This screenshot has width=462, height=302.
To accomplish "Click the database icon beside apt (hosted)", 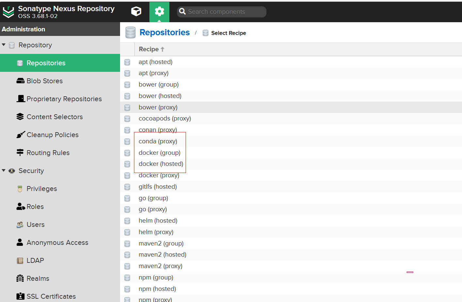I will coord(127,62).
